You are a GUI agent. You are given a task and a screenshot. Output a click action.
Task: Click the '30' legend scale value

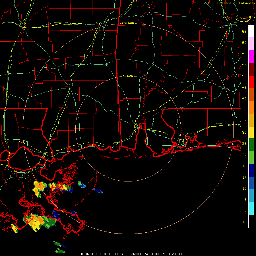point(244,132)
